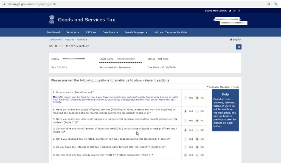Bookmark this page with the star icon
Screen dimensions: 281x163
click(276, 4)
